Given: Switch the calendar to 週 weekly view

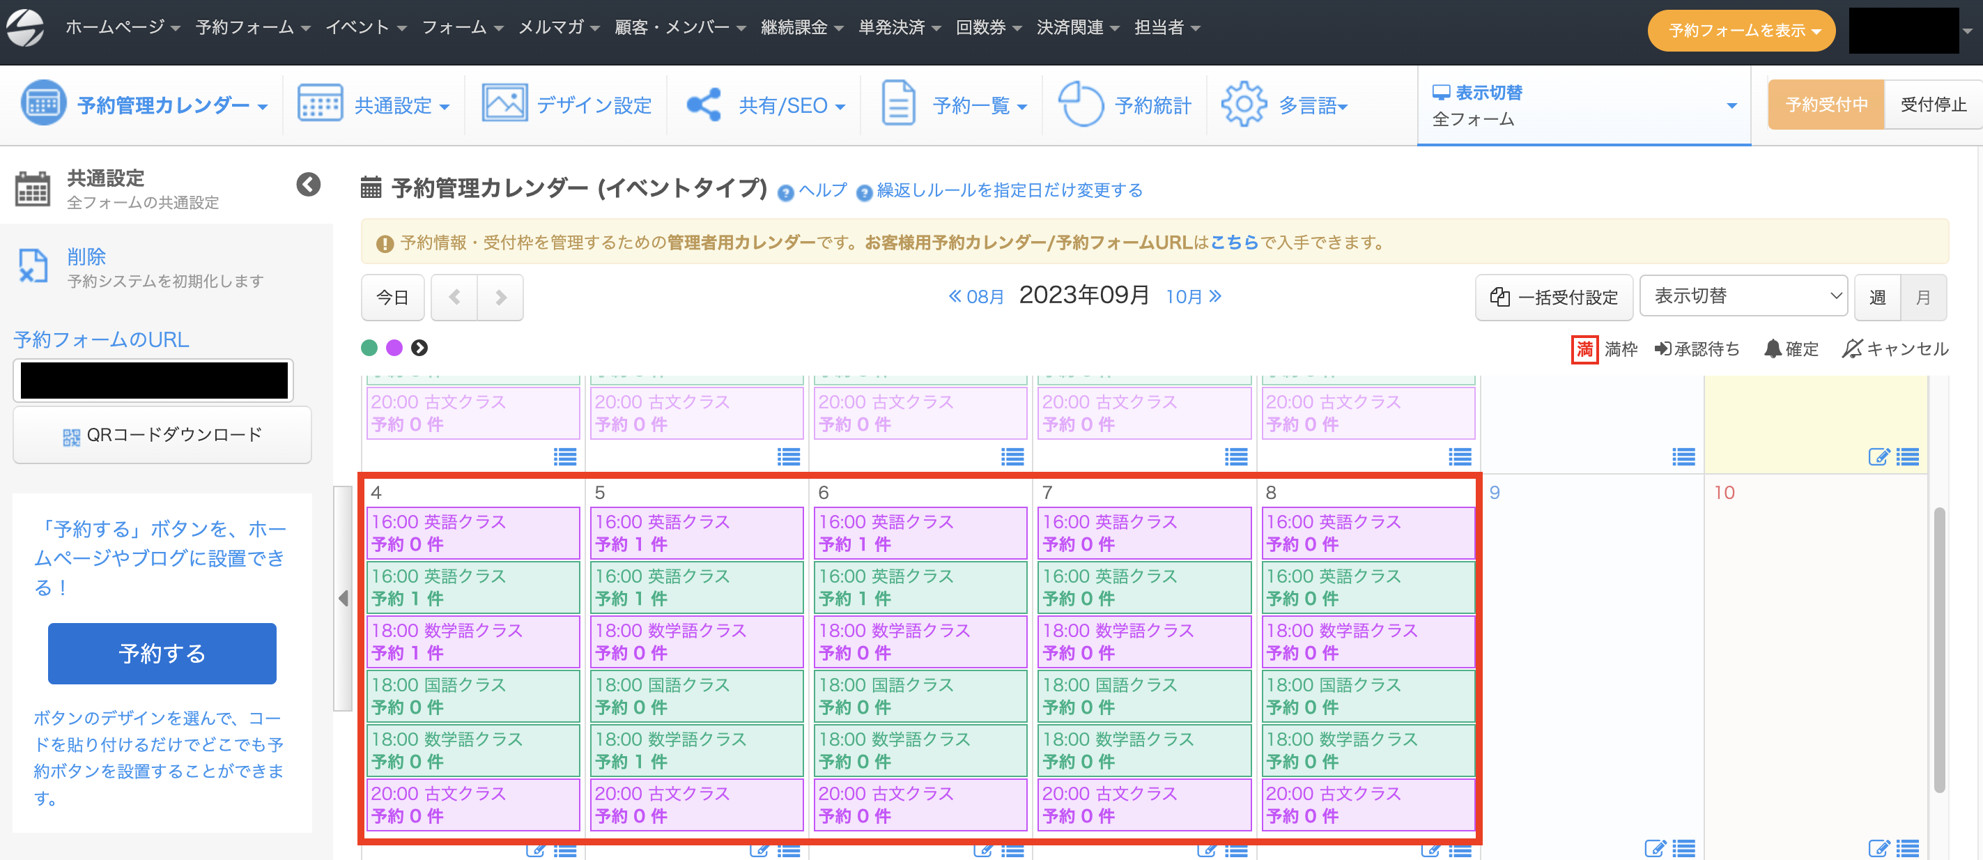Looking at the screenshot, I should pyautogui.click(x=1878, y=297).
